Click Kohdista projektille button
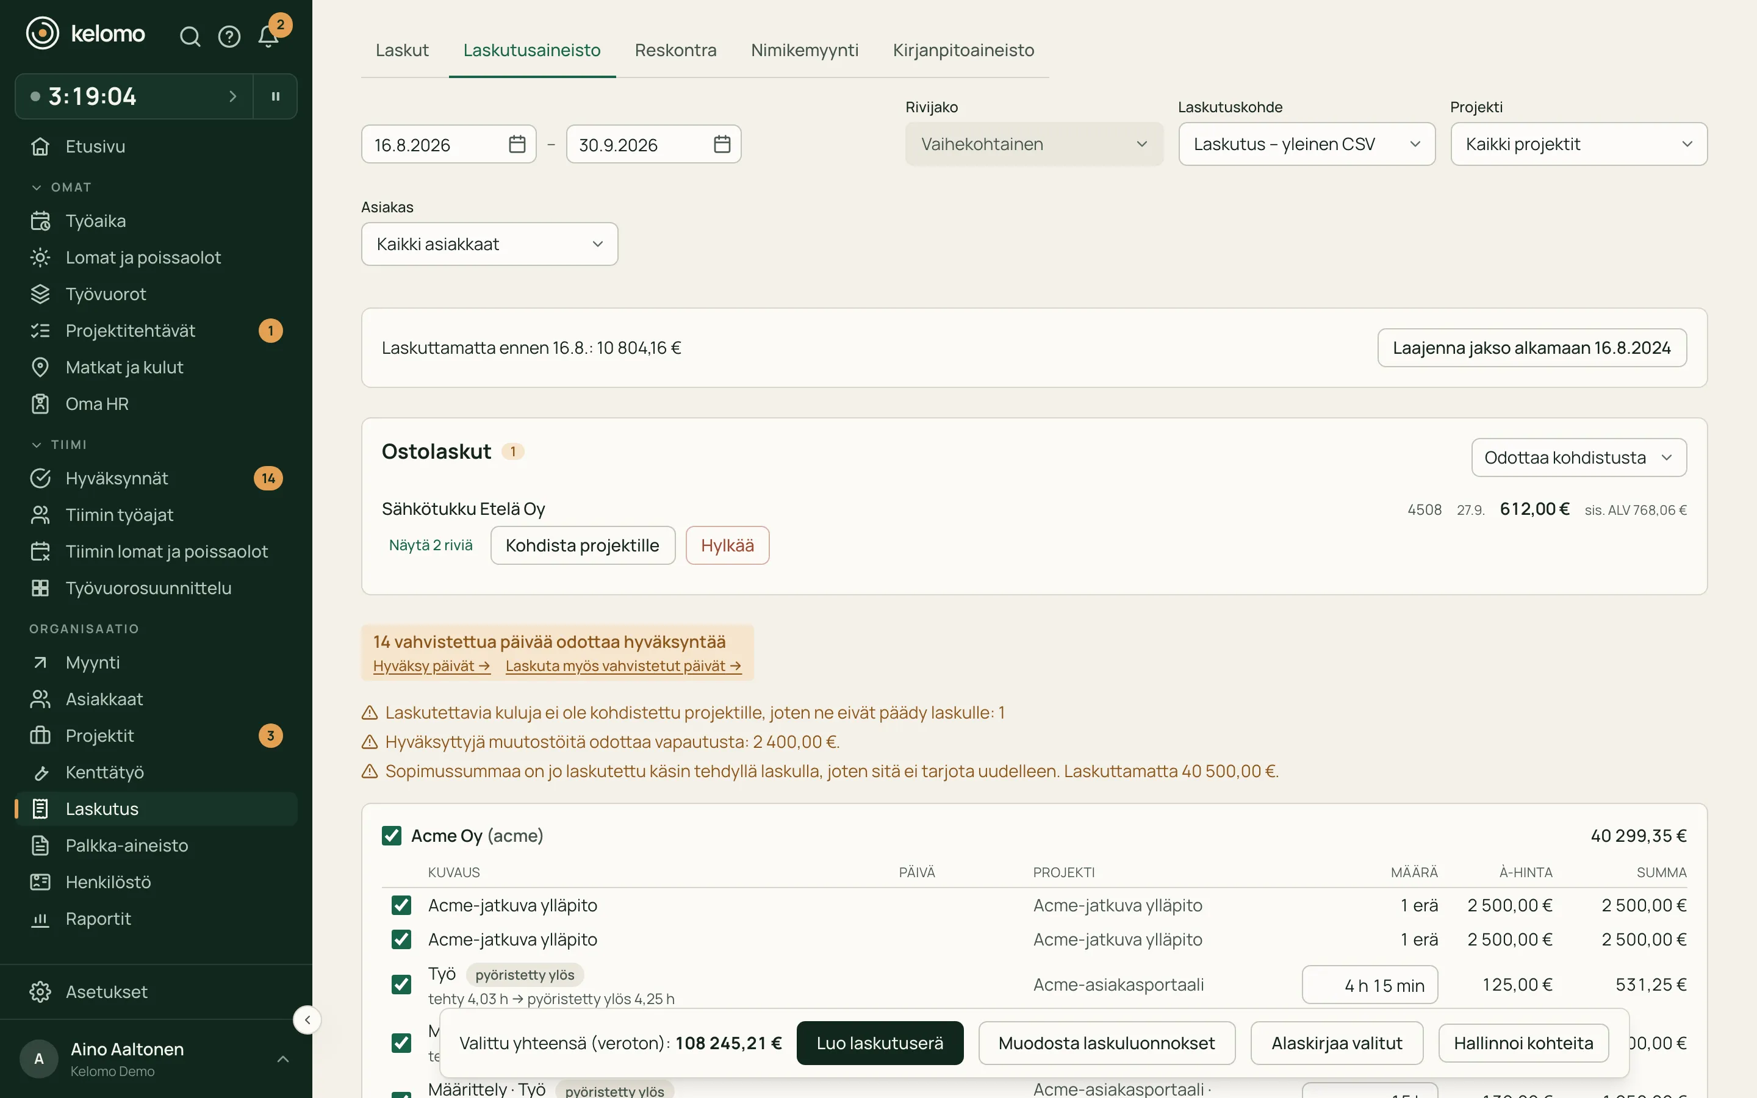This screenshot has width=1757, height=1098. [582, 545]
